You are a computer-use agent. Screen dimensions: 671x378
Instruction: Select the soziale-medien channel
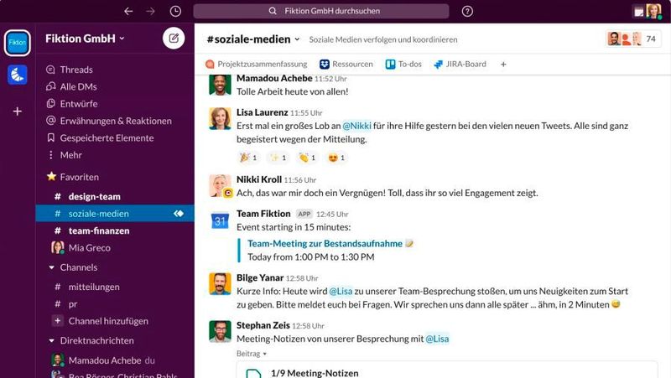pos(115,214)
